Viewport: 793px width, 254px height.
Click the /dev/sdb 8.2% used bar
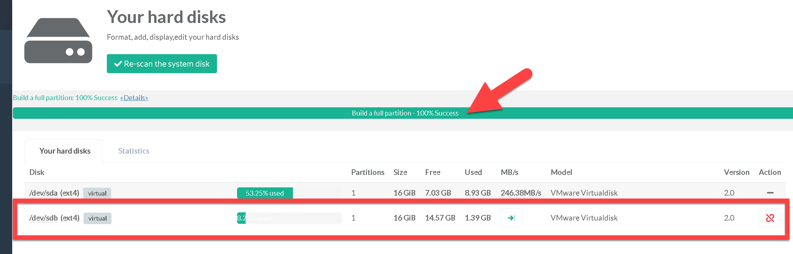pyautogui.click(x=289, y=218)
